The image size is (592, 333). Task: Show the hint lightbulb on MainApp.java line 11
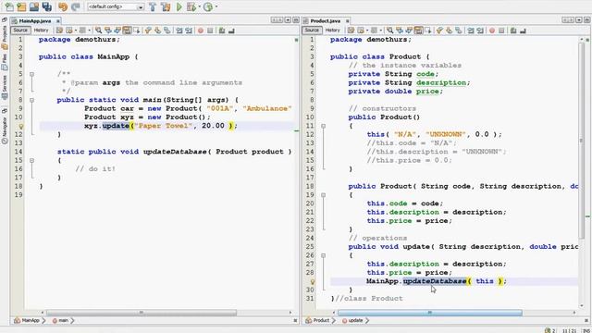[21, 127]
